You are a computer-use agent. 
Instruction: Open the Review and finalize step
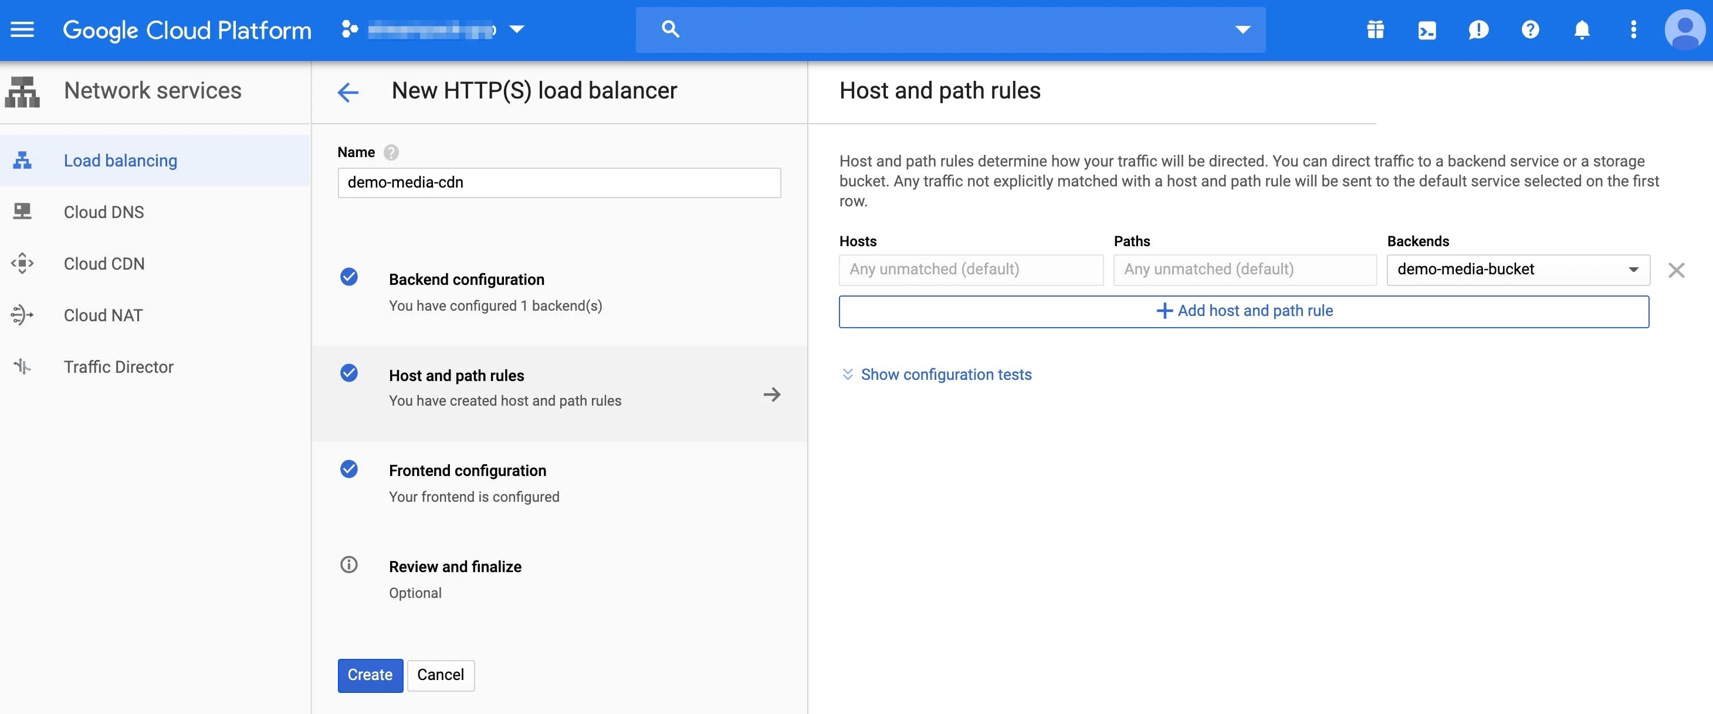(559, 579)
